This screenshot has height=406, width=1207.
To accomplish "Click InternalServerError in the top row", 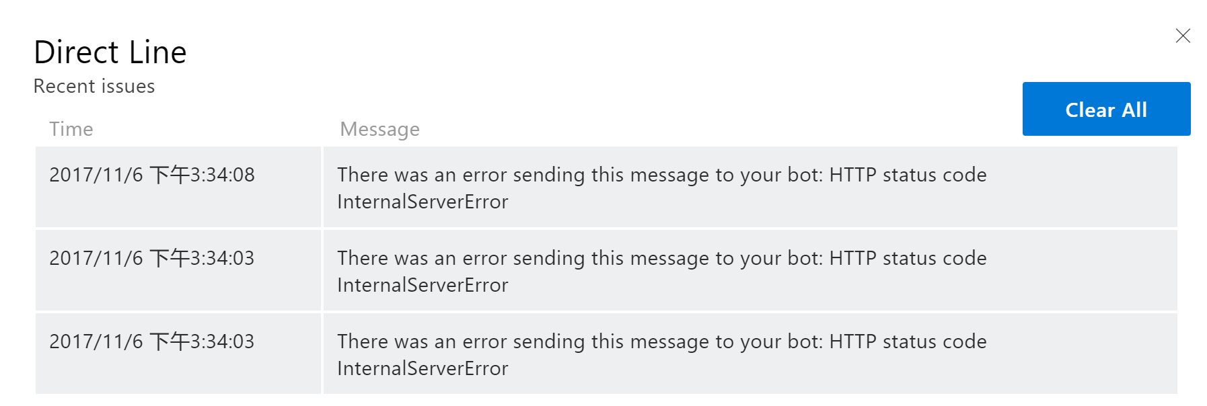I will point(423,200).
